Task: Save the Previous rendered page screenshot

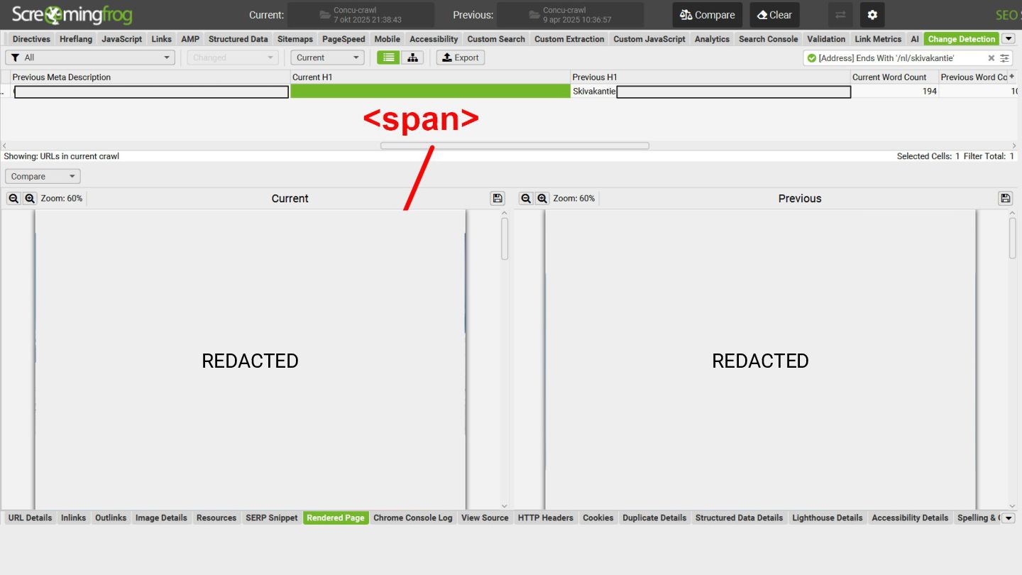Action: point(1006,199)
